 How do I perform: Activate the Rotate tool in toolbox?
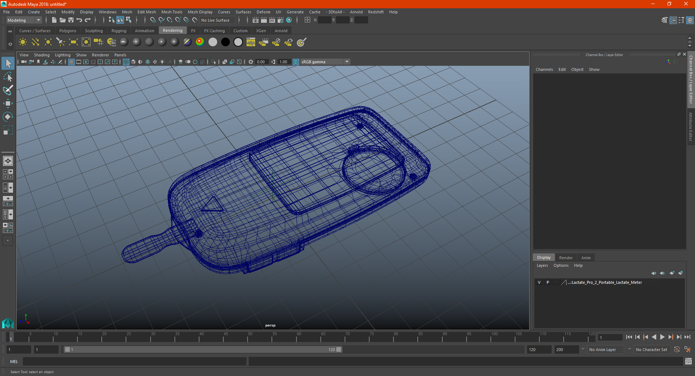point(8,116)
